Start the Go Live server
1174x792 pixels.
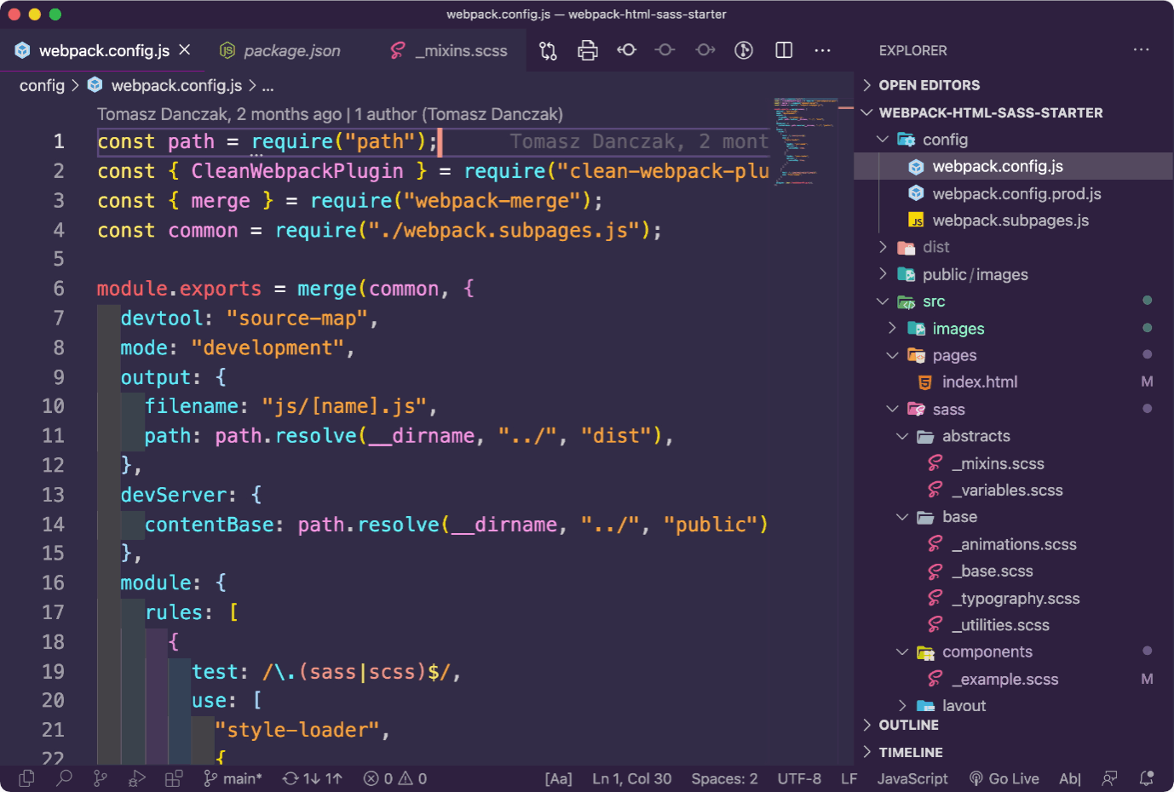(x=1004, y=778)
